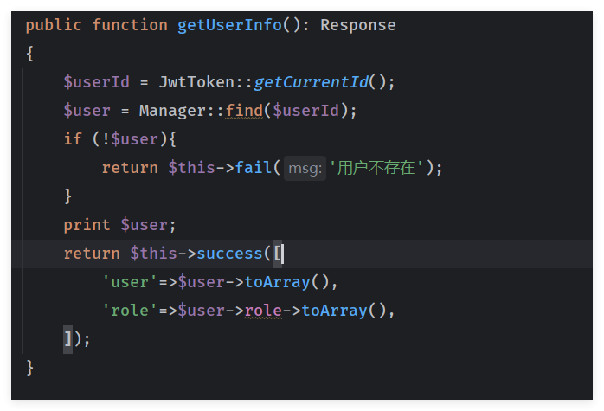Click the highlighted closing square bracket

point(67,339)
